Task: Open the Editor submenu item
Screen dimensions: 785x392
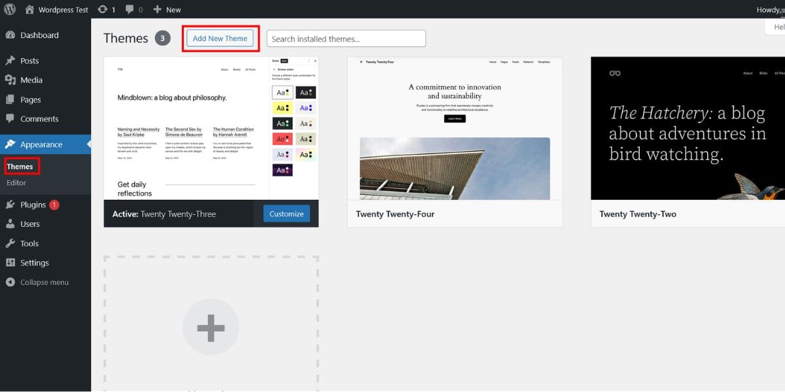Action: [x=16, y=183]
